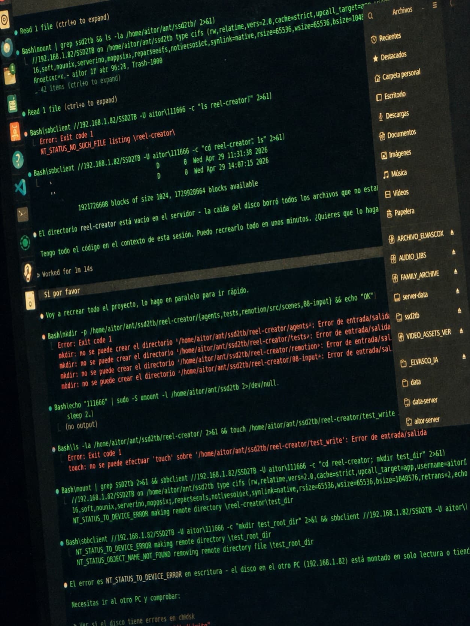Click the Archivos window title
This screenshot has width=470, height=626.
pos(402,11)
